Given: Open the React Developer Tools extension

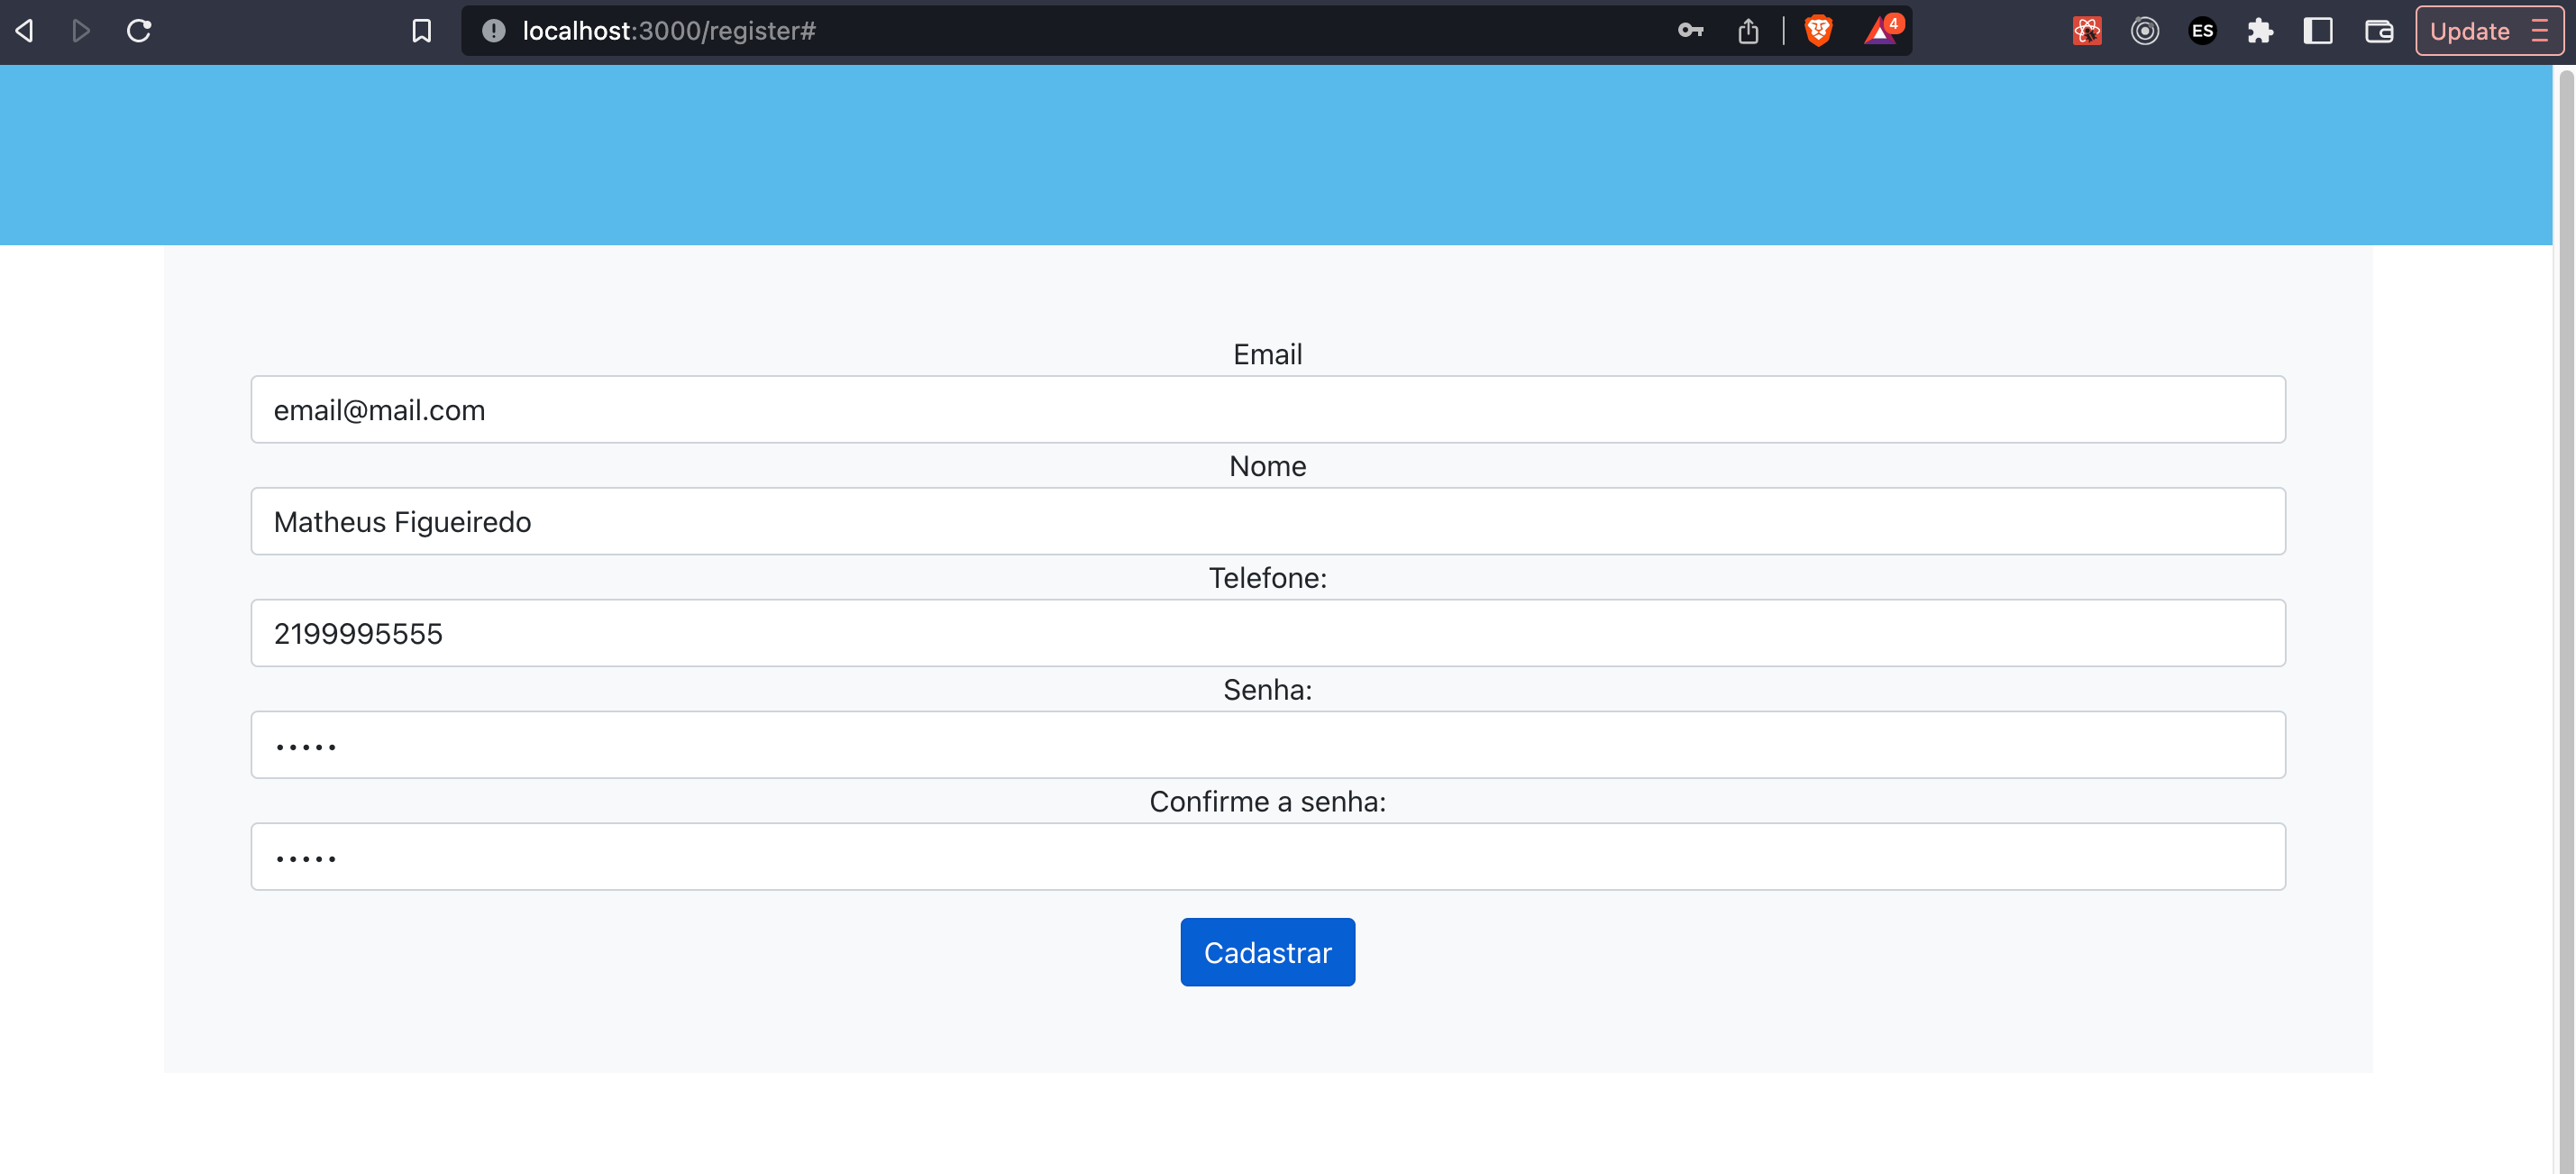Looking at the screenshot, I should click(2087, 31).
